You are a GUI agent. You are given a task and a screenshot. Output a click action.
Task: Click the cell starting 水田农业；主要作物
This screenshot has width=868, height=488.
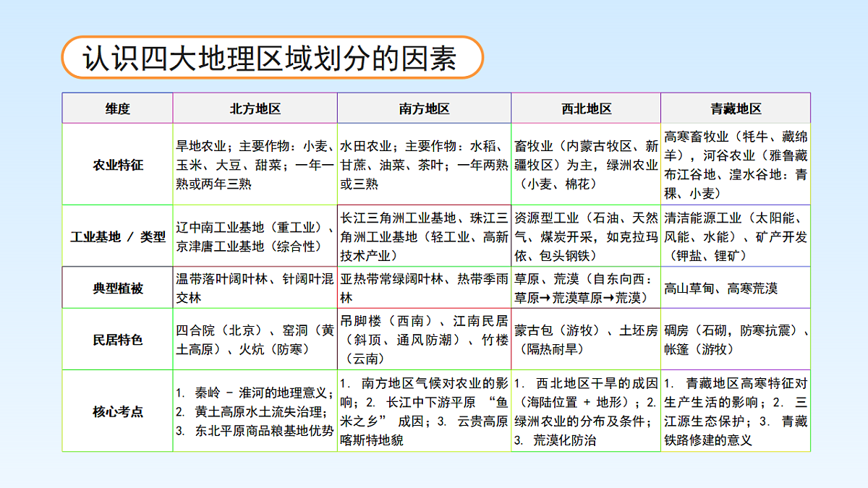424,164
